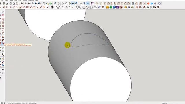Open the Help menu
Viewport: 185px width, 104px height.
(37, 1)
